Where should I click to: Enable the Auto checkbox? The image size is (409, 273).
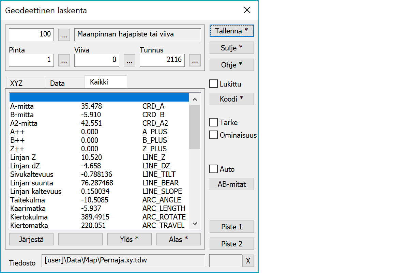(214, 169)
